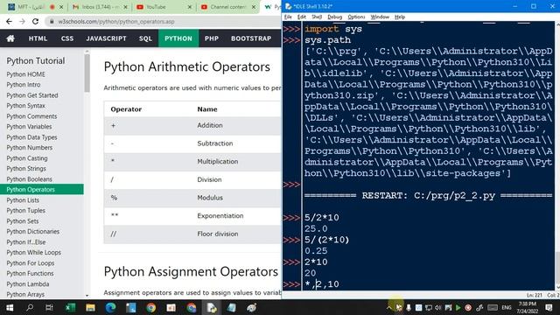Image resolution: width=560 pixels, height=315 pixels.
Task: Open Python Intro in the sidebar
Action: tap(24, 85)
